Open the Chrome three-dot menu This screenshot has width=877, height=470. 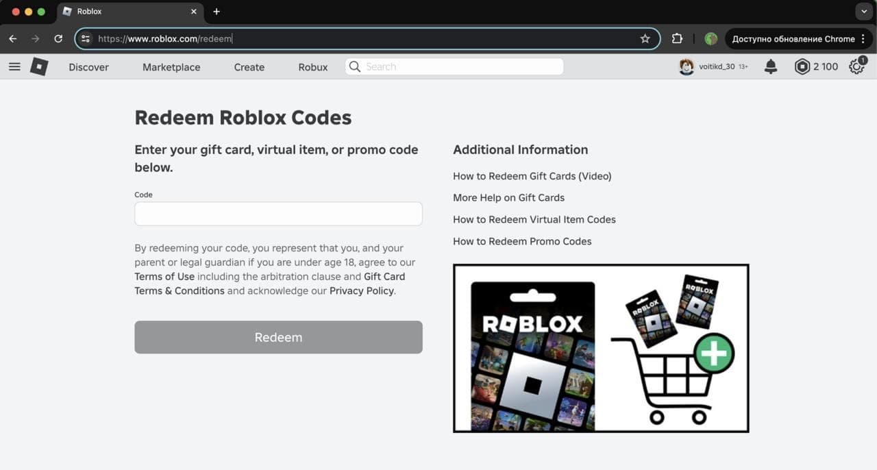click(864, 39)
